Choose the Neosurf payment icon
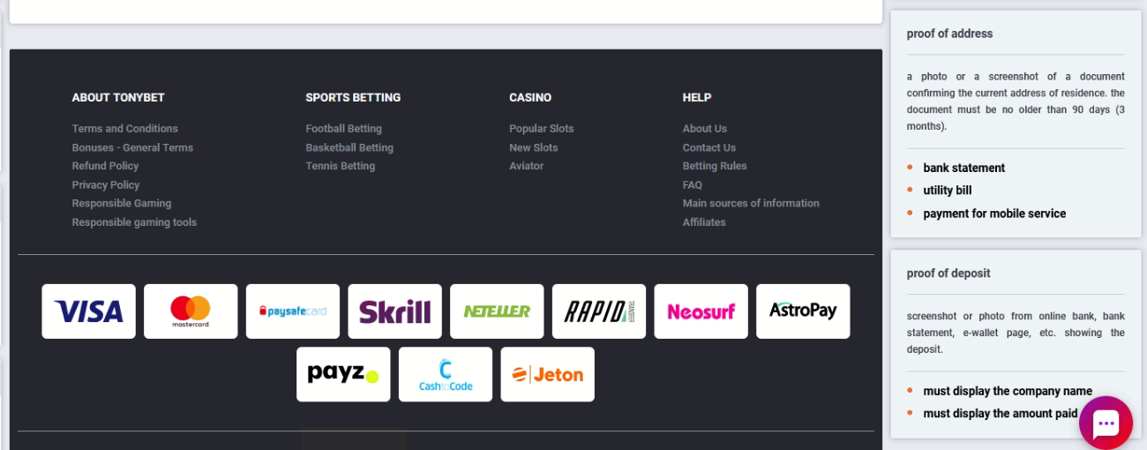The height and width of the screenshot is (450, 1147). [701, 311]
